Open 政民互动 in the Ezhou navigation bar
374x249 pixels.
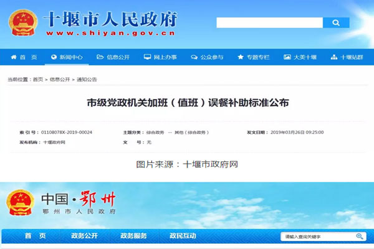coord(183,236)
